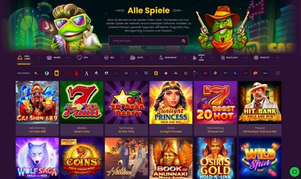Click the search magnifier icon
The height and width of the screenshot is (179, 301).
coord(183,41)
